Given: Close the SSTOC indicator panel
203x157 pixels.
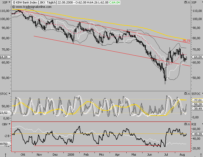Looking at the screenshot, I should click(189, 93).
